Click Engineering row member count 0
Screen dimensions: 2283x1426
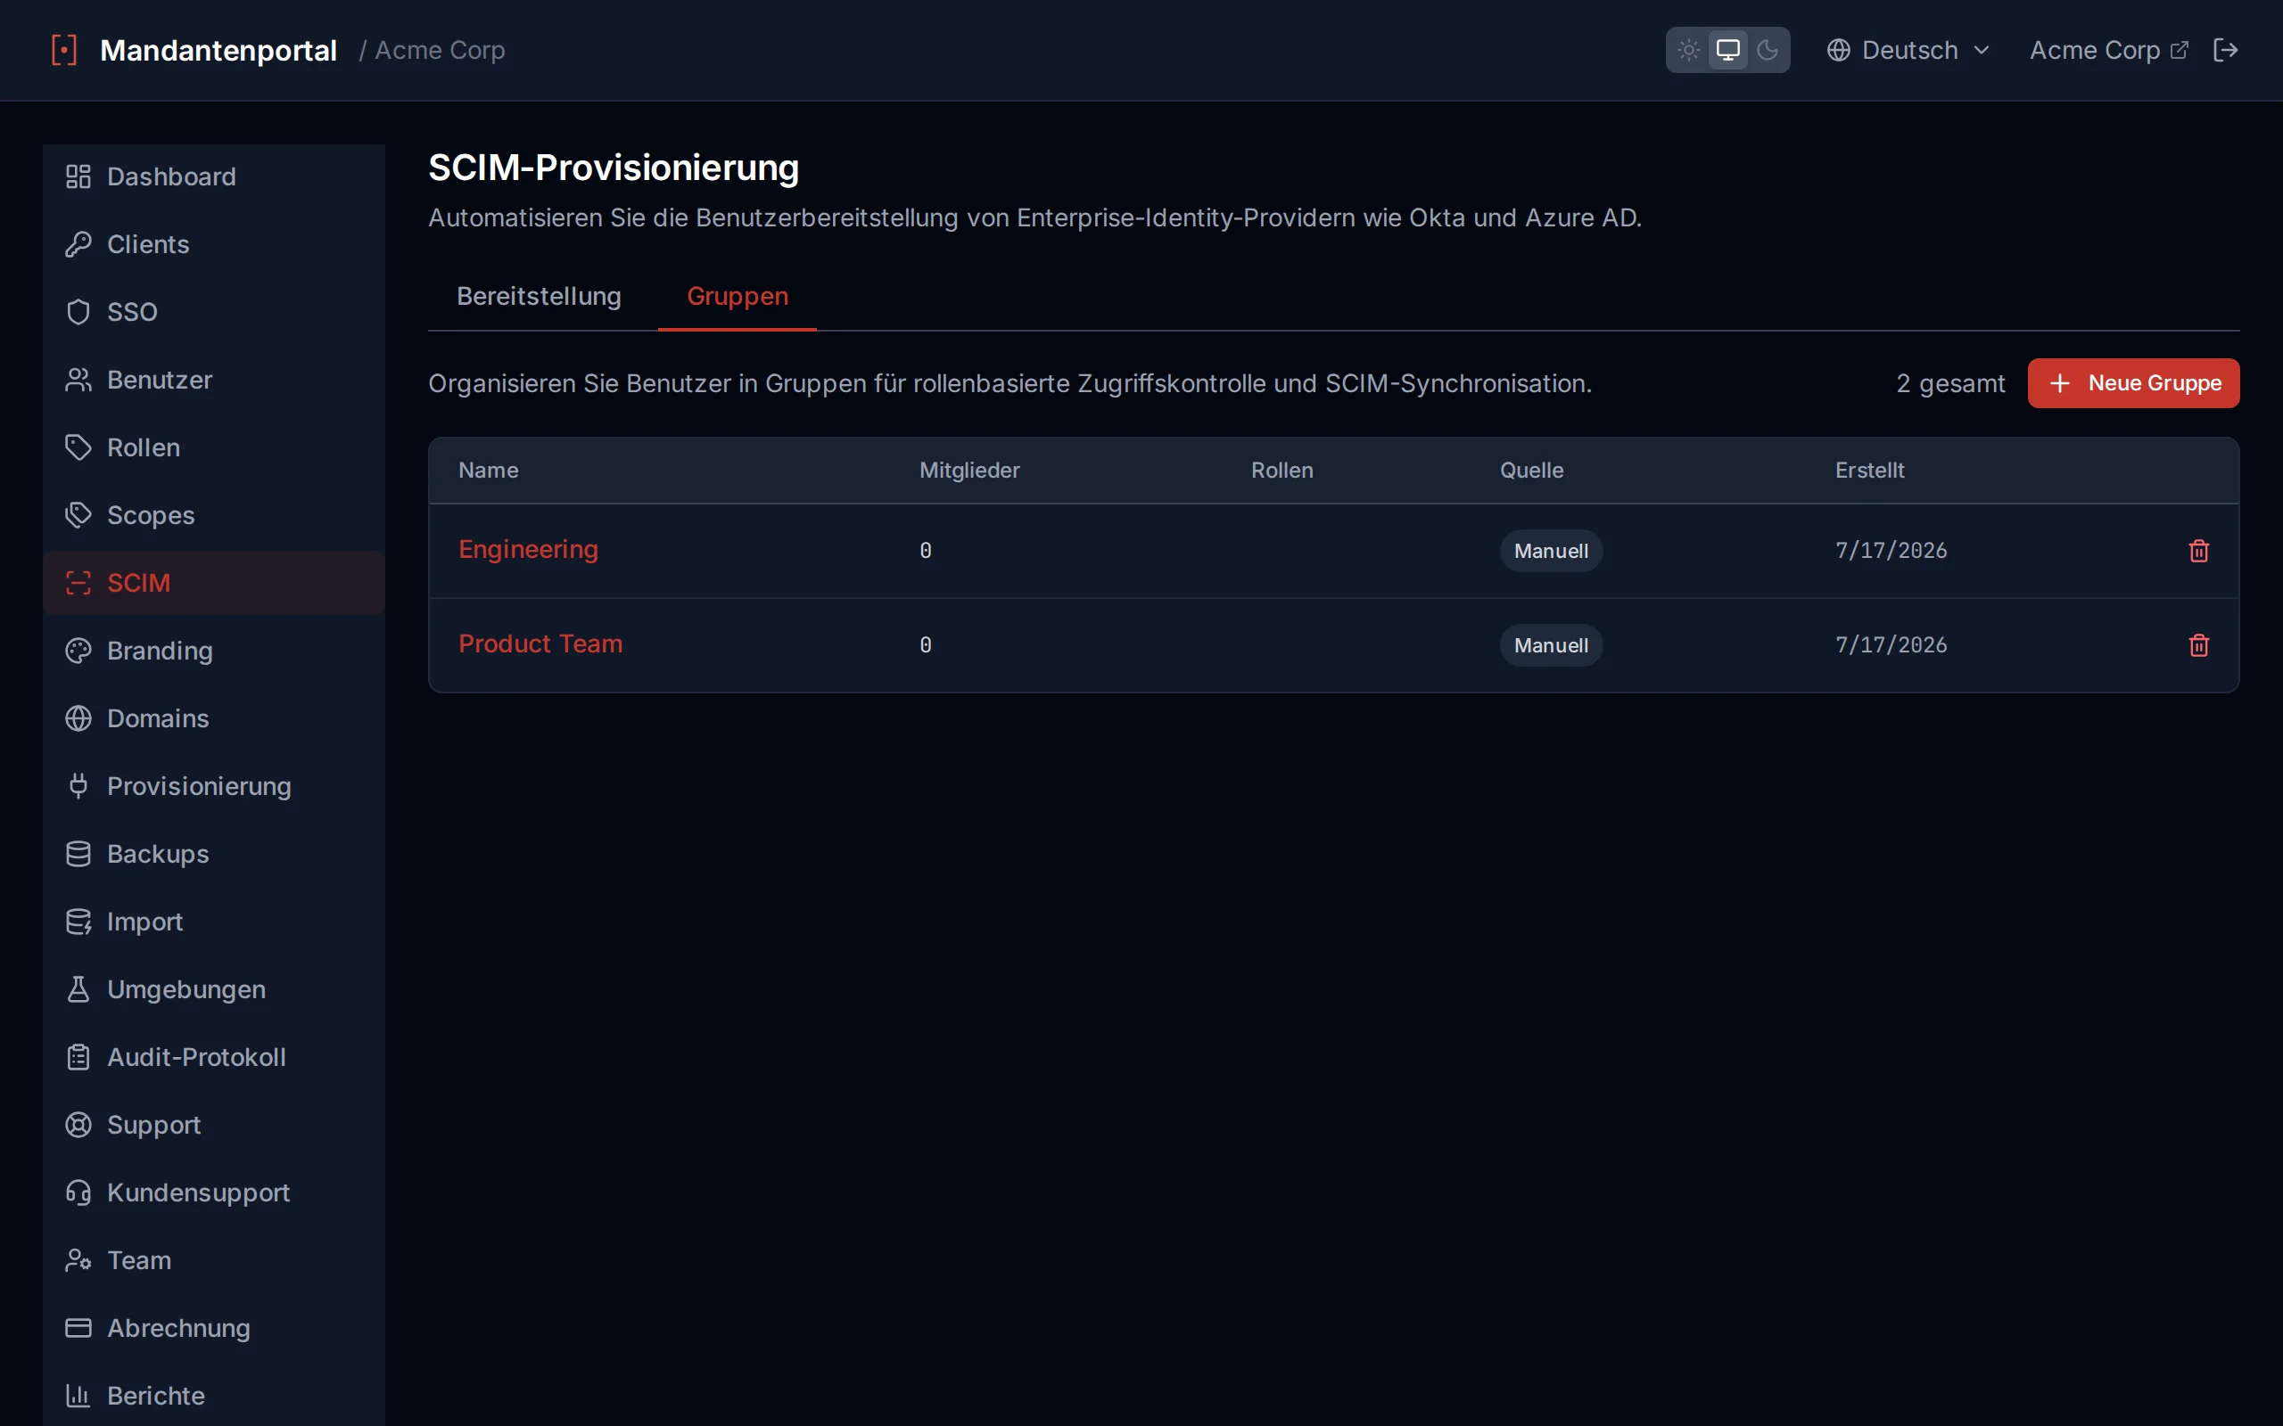926,551
